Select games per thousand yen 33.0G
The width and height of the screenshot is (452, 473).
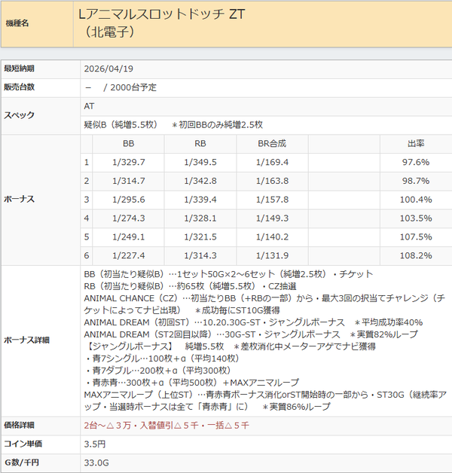point(96,463)
